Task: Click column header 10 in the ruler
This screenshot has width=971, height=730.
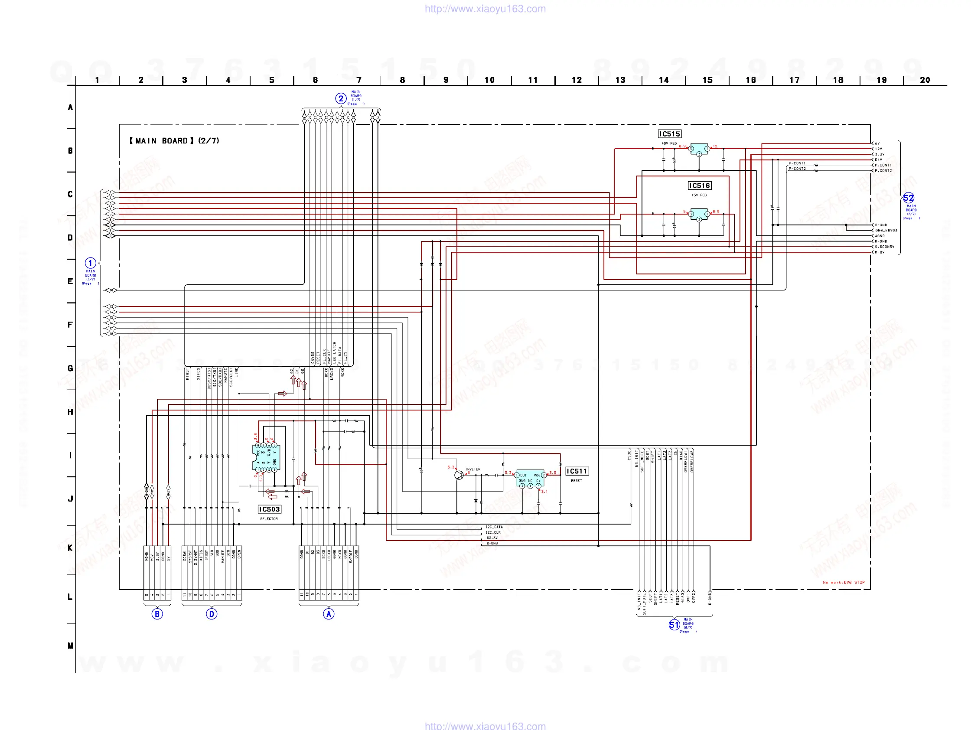Action: tap(489, 80)
